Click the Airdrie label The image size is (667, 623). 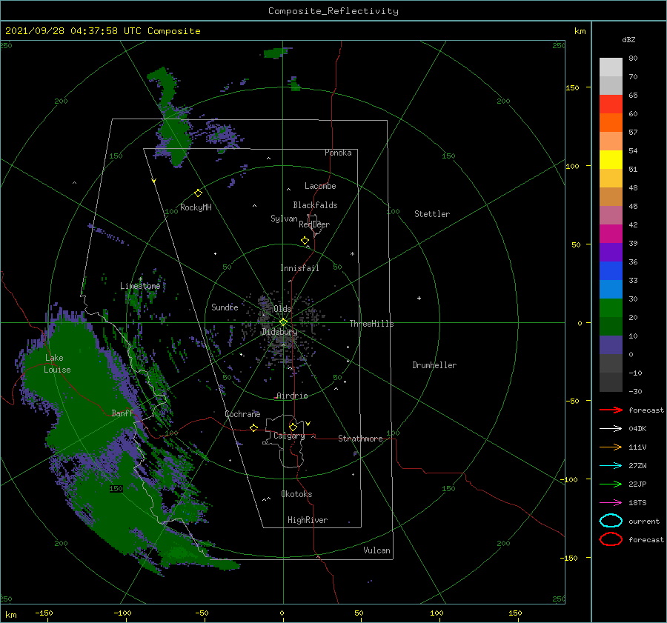[x=292, y=396]
